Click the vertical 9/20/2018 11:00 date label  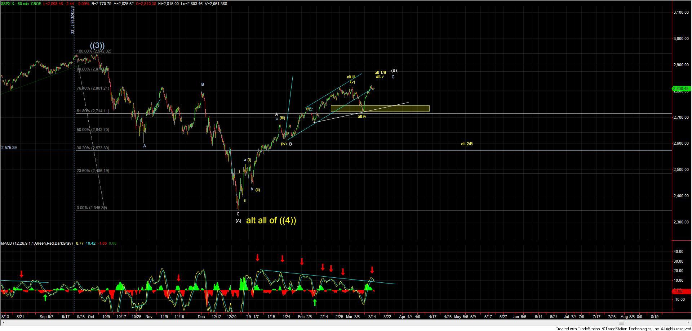coord(72,20)
